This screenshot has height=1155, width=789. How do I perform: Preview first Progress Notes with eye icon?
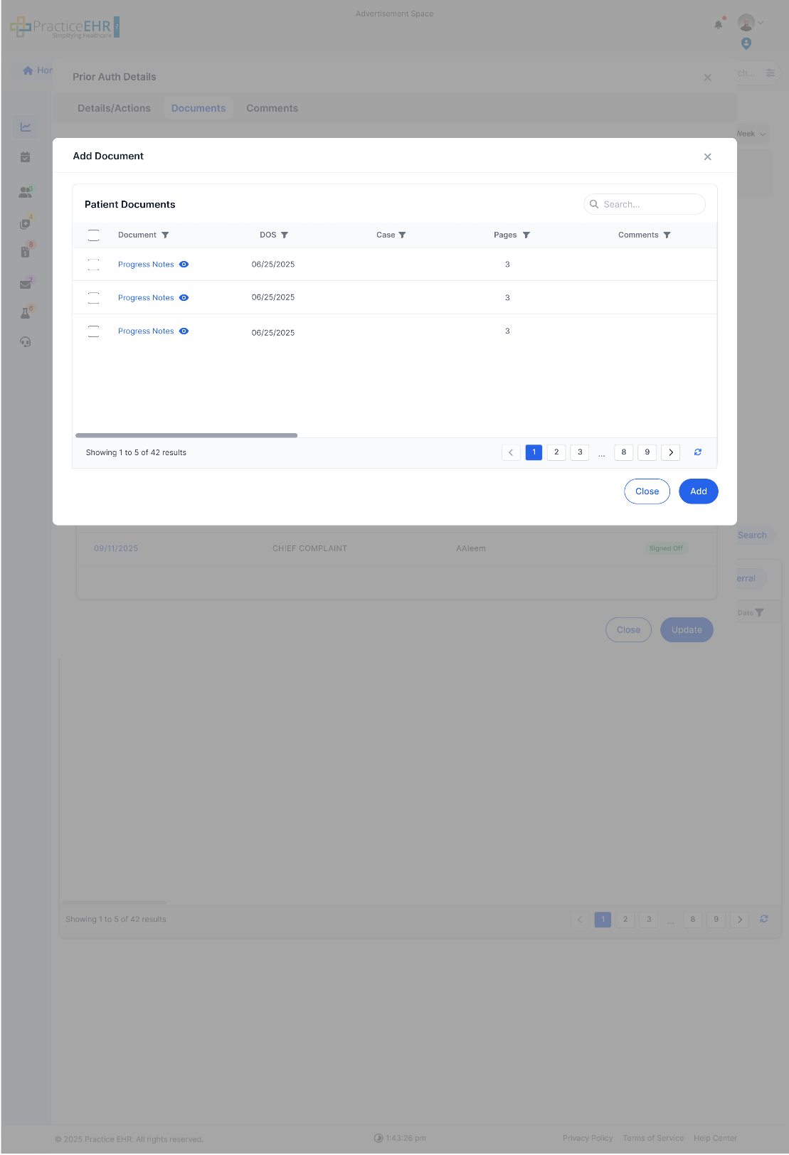[184, 265]
